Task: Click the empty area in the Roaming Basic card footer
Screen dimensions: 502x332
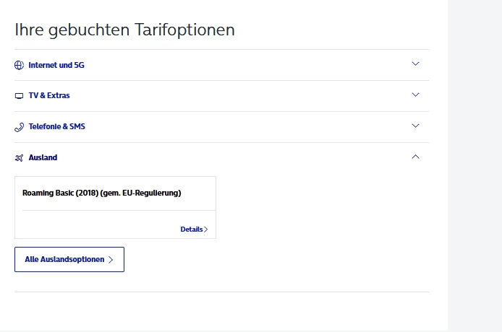Action: coord(94,225)
